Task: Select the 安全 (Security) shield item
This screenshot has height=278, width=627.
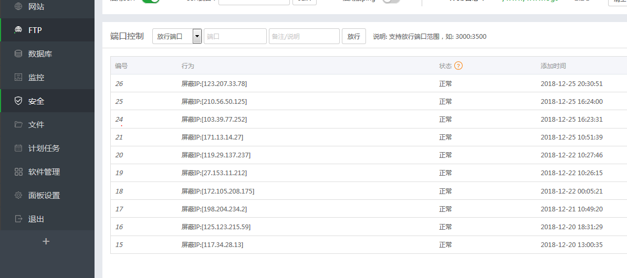Action: coord(36,101)
